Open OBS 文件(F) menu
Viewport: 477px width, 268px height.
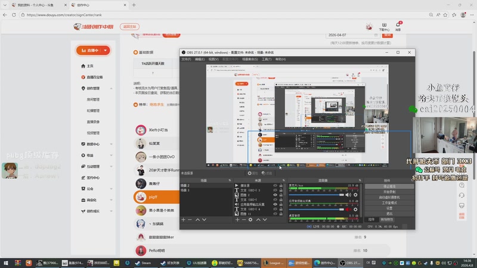coord(186,59)
